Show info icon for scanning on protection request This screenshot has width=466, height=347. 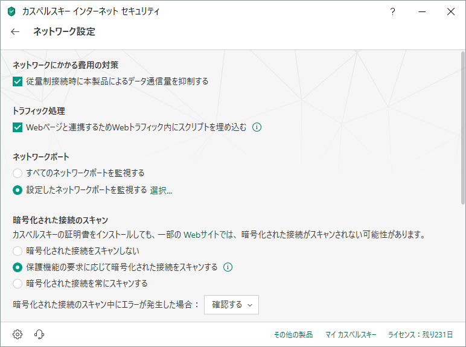tap(228, 267)
